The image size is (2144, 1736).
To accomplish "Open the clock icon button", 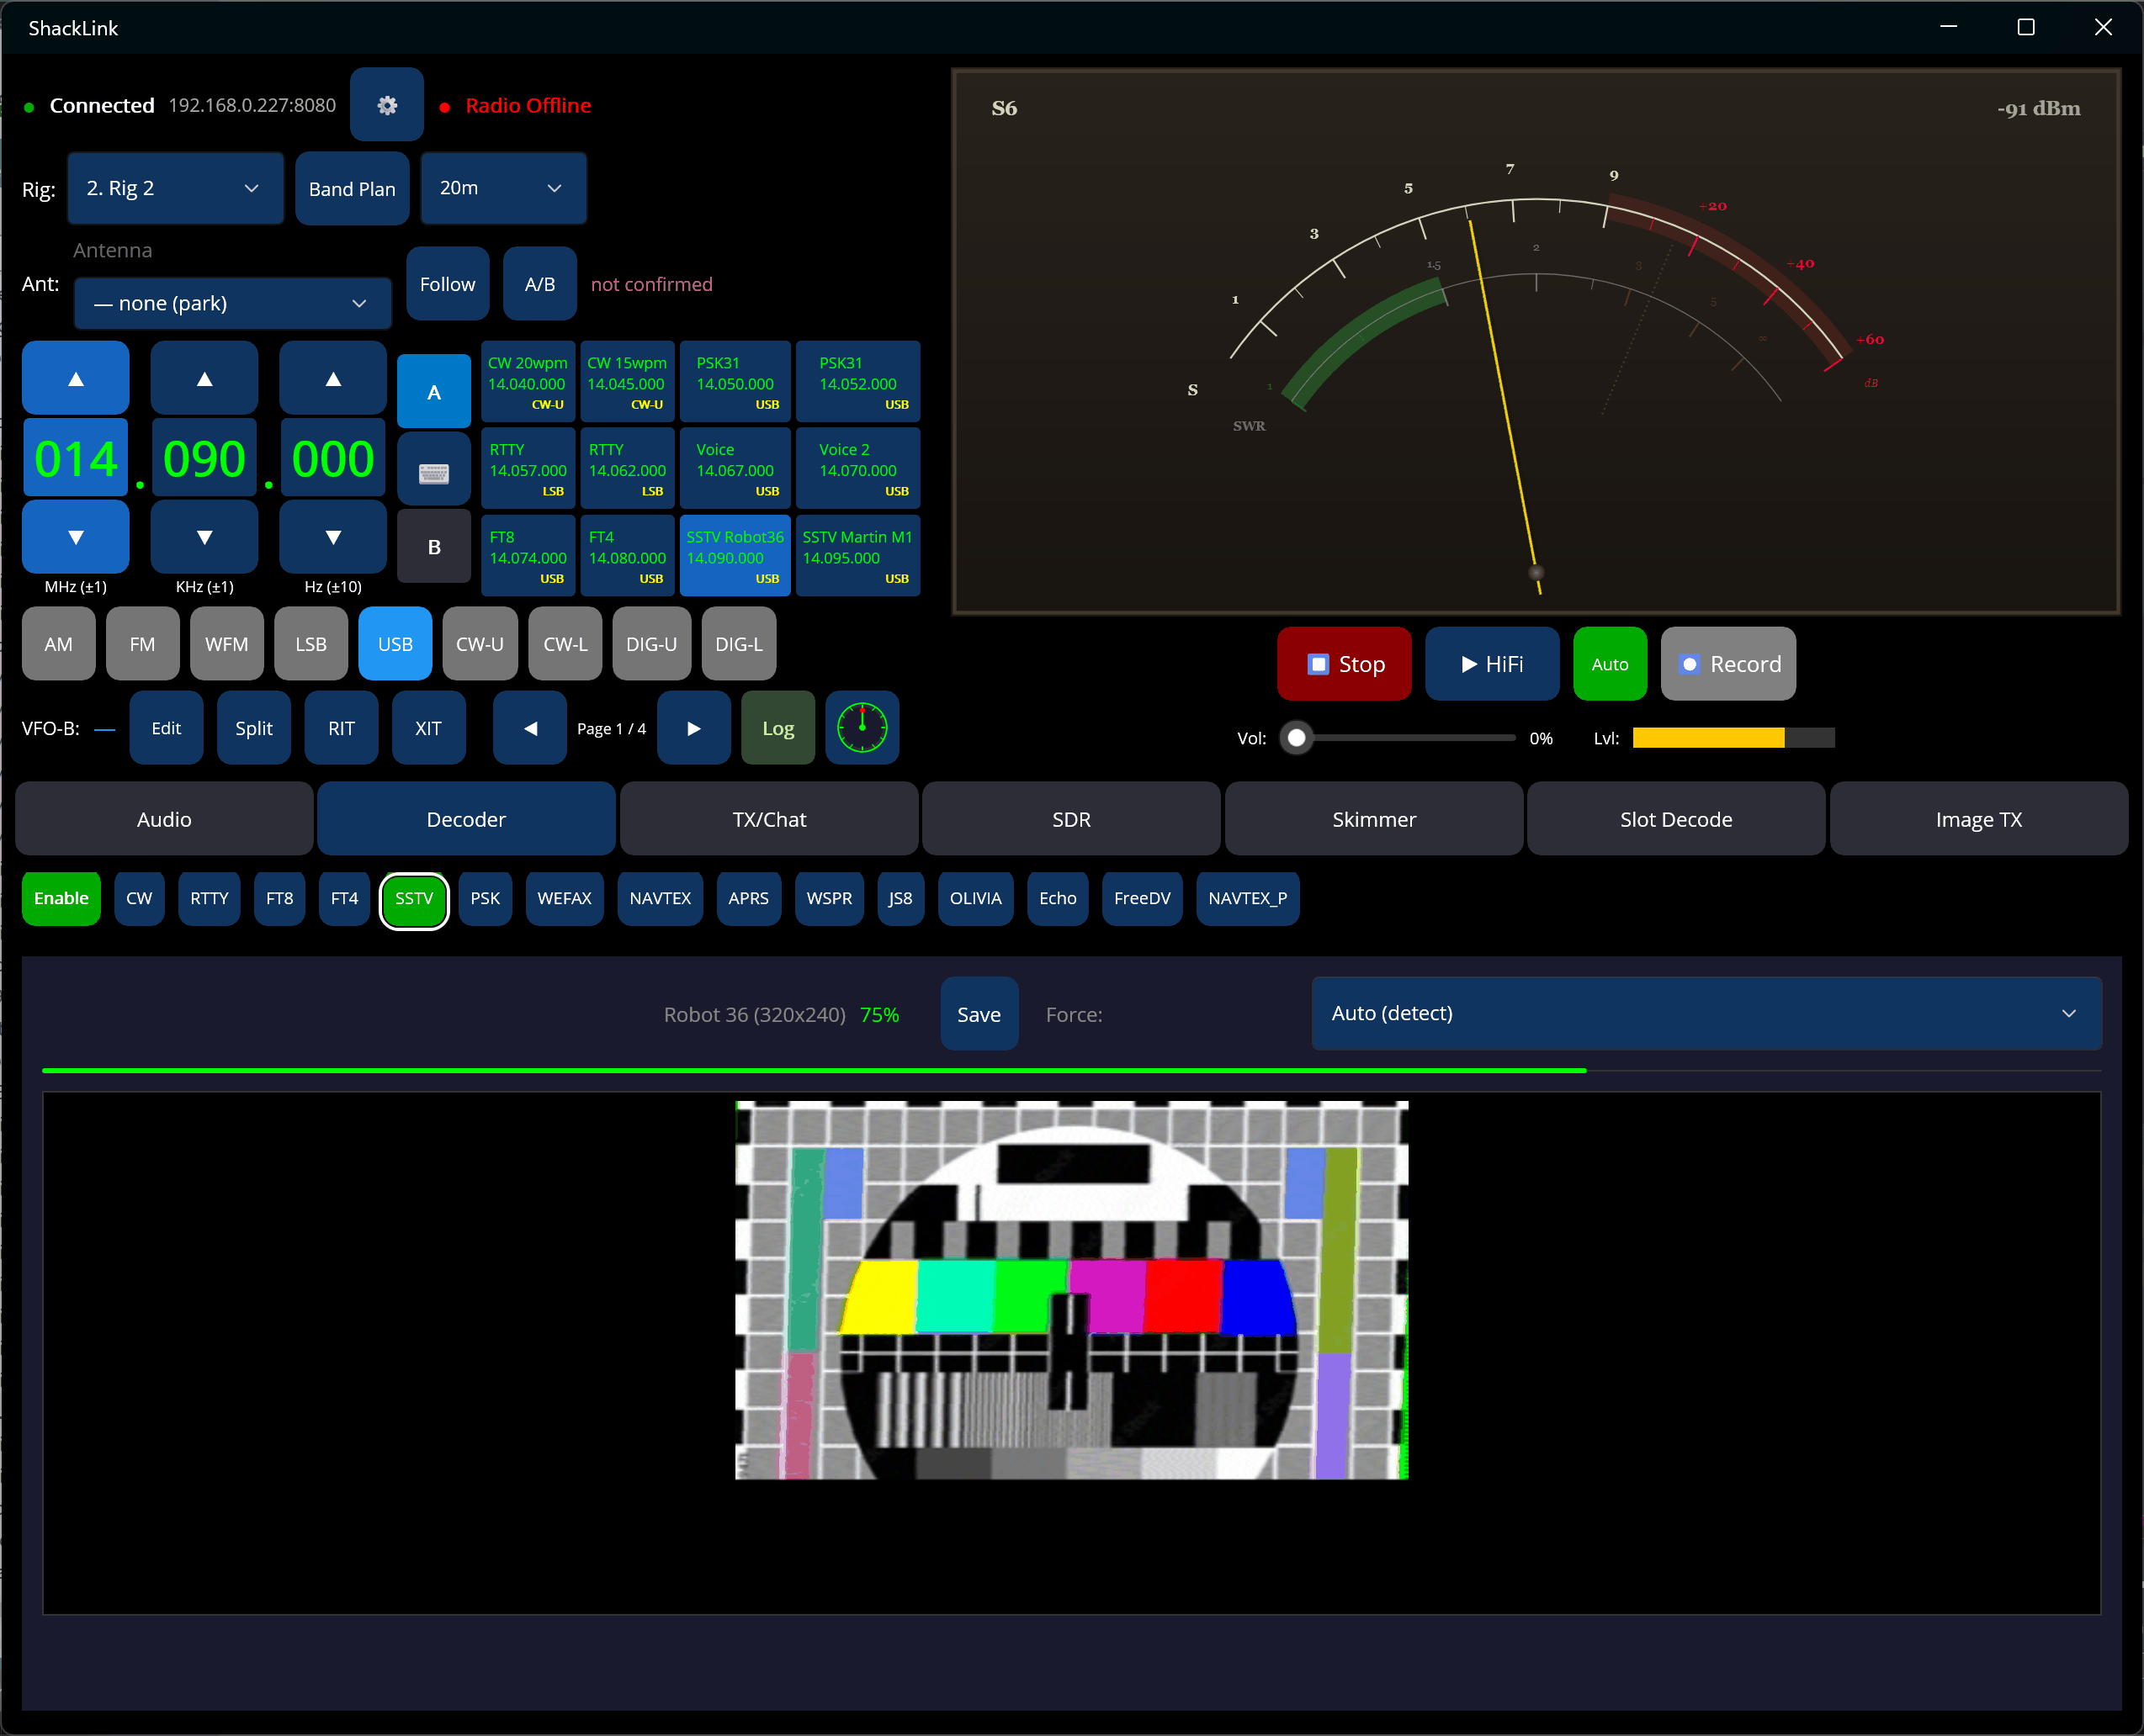I will pos(862,728).
